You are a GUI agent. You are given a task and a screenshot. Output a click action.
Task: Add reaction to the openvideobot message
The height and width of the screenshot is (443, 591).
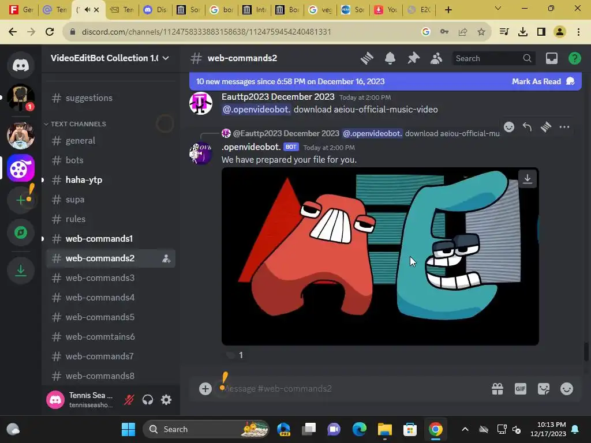[x=509, y=127]
